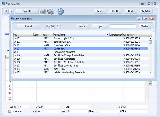Viewport: 160px width, 117px height.
Task: Sort client list by Kods column
Action: [38, 35]
